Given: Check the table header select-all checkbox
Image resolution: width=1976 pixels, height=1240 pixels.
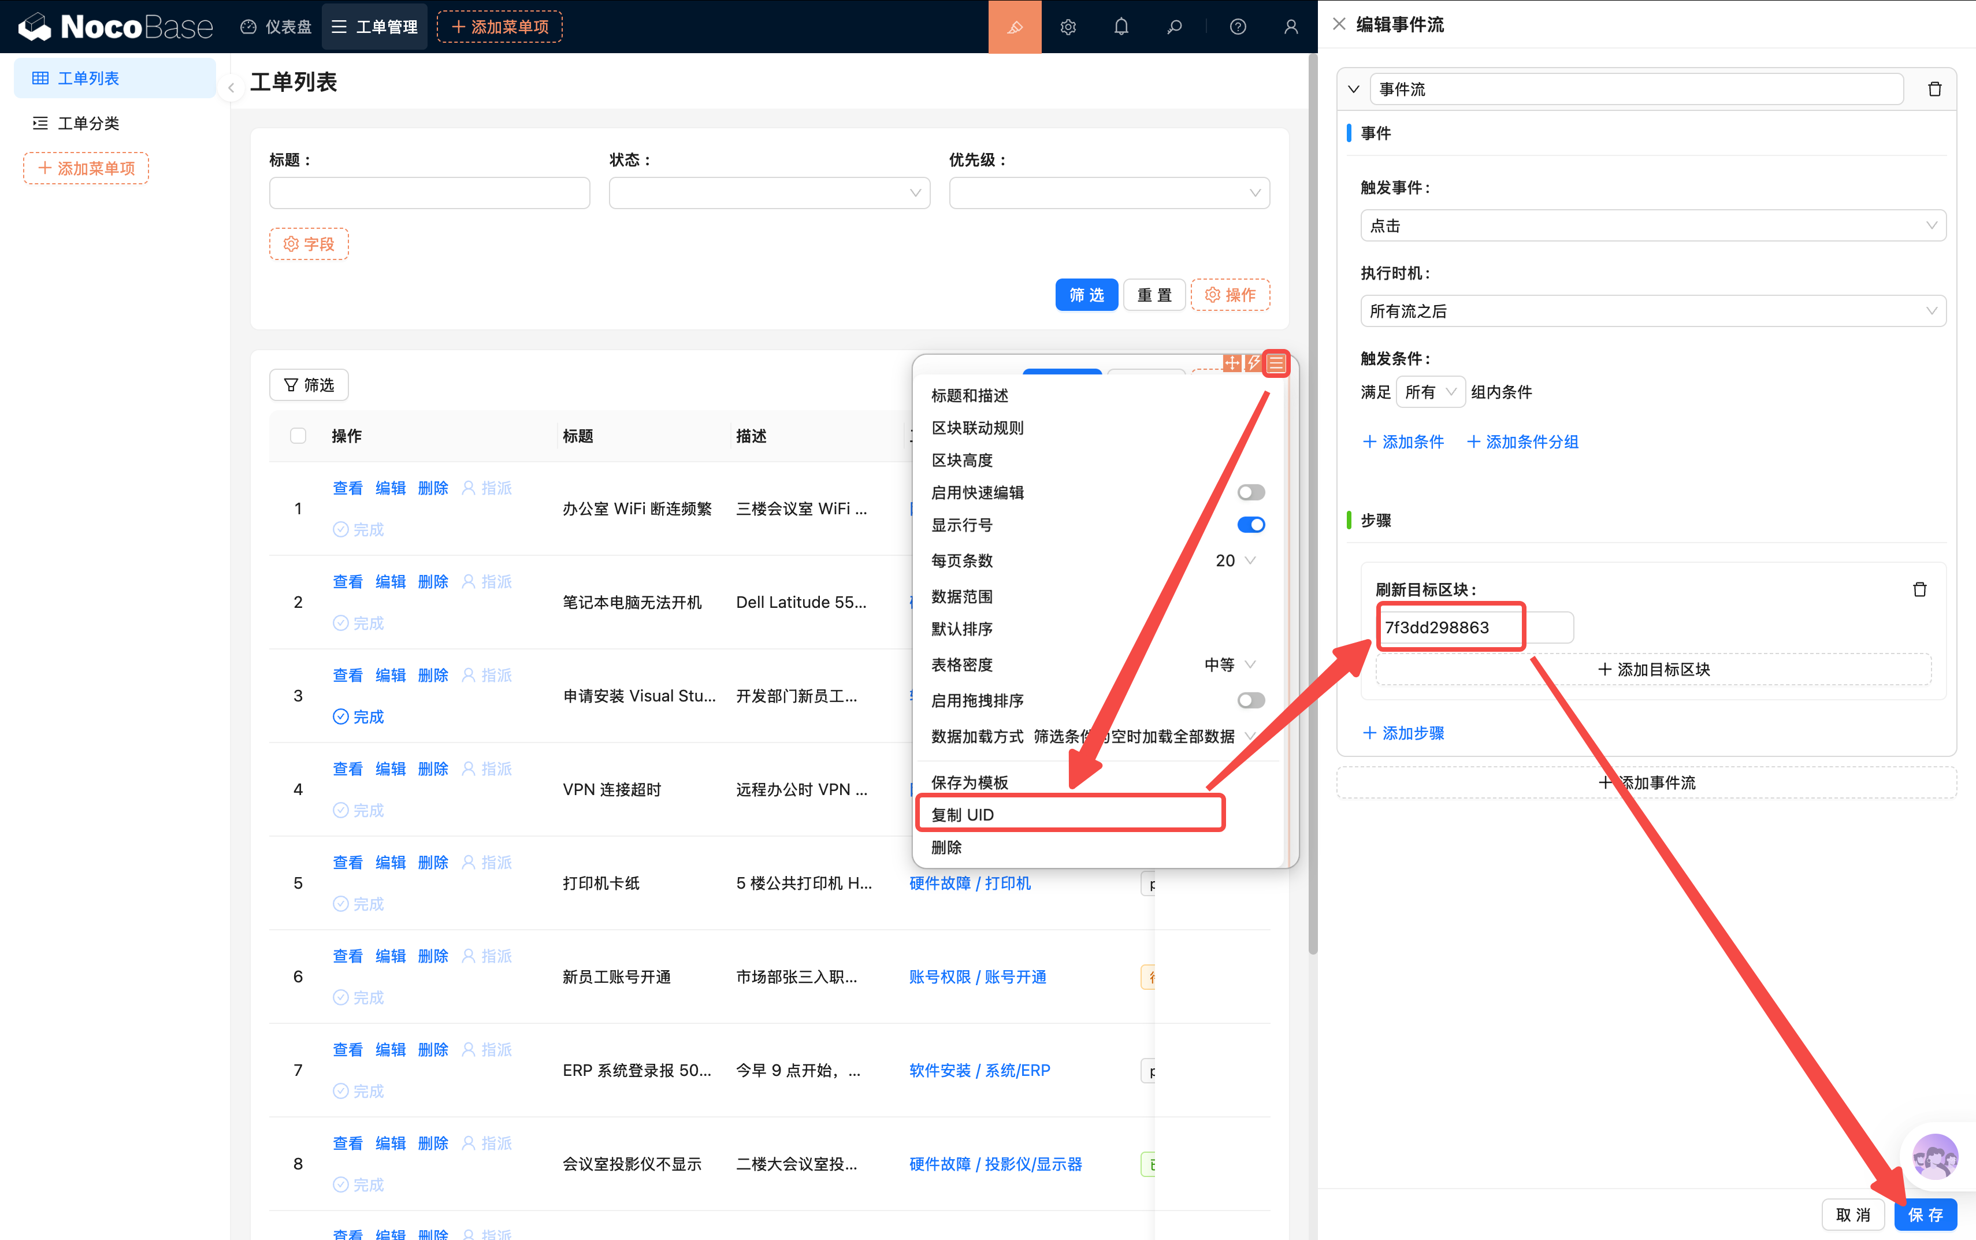Looking at the screenshot, I should coord(299,436).
